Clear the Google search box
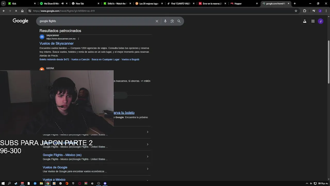The image size is (330, 186). point(157,21)
